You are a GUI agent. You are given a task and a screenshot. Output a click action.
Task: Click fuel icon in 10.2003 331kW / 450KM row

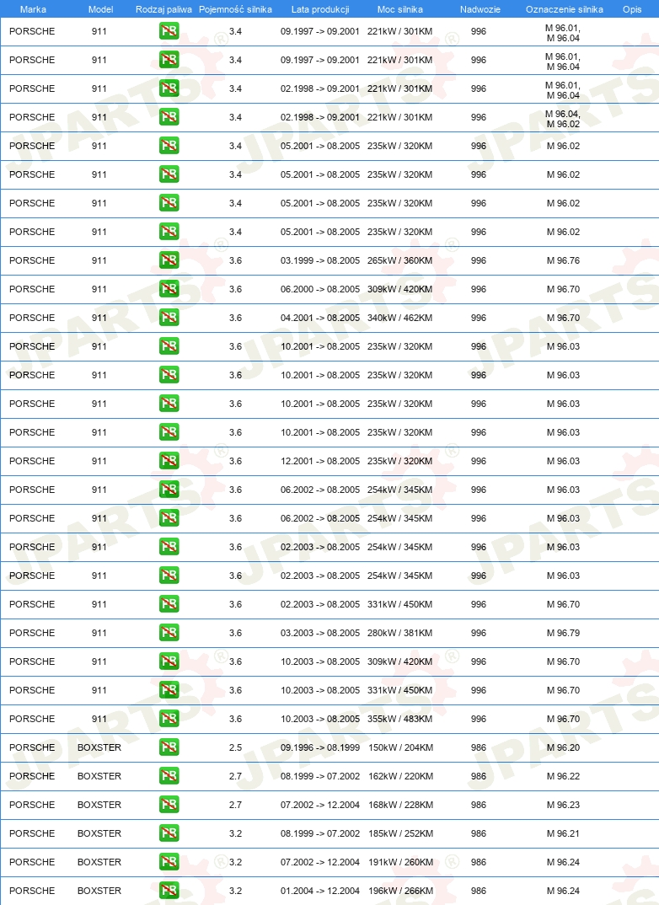pos(169,690)
